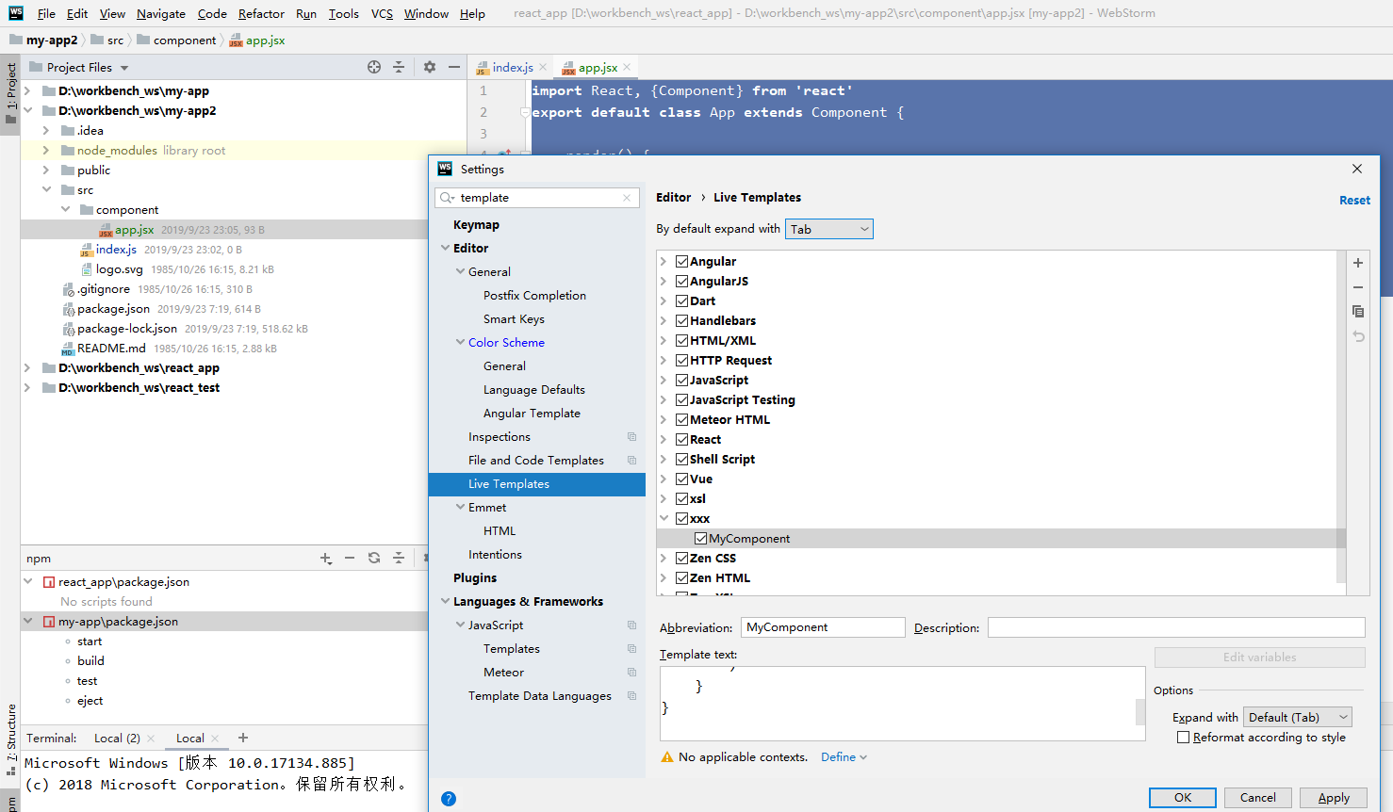Uncheck the AngularJS template group
This screenshot has height=812, width=1393.
click(681, 282)
